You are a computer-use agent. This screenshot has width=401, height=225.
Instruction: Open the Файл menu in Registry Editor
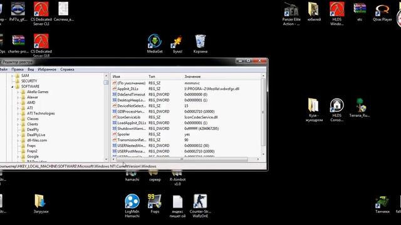coord(4,69)
